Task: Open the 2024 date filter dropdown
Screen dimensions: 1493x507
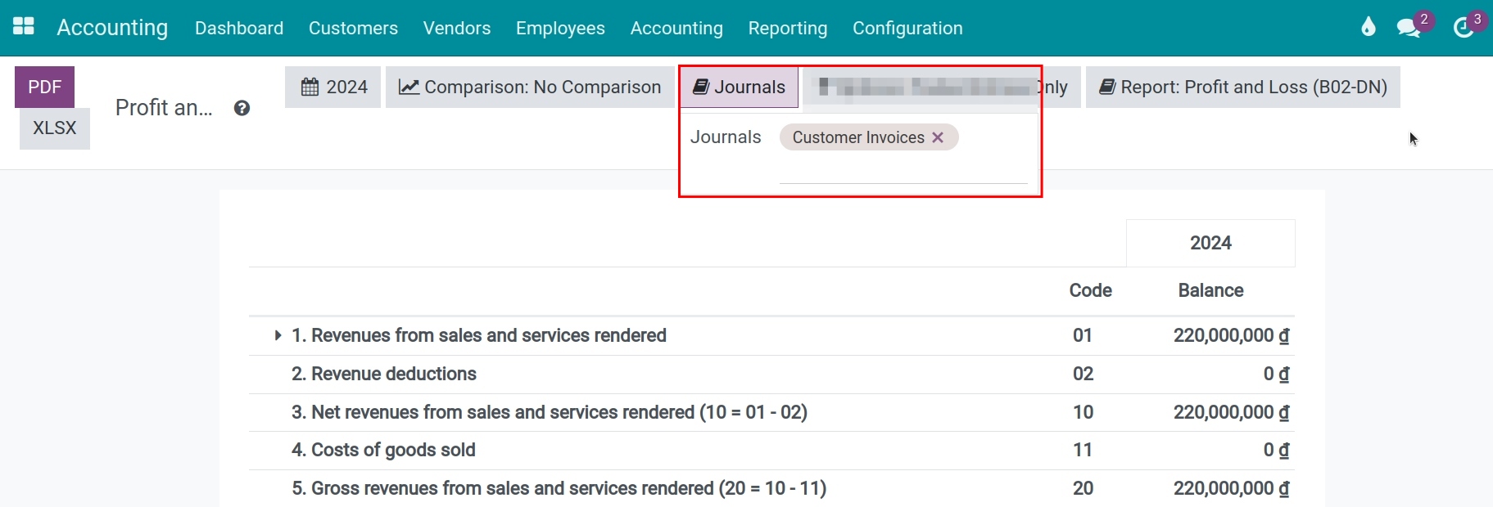Action: click(x=333, y=87)
